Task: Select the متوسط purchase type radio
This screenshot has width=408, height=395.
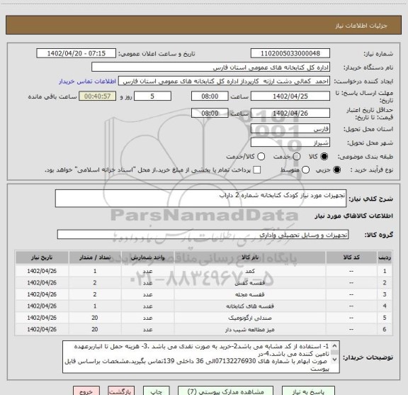Action: (305, 170)
